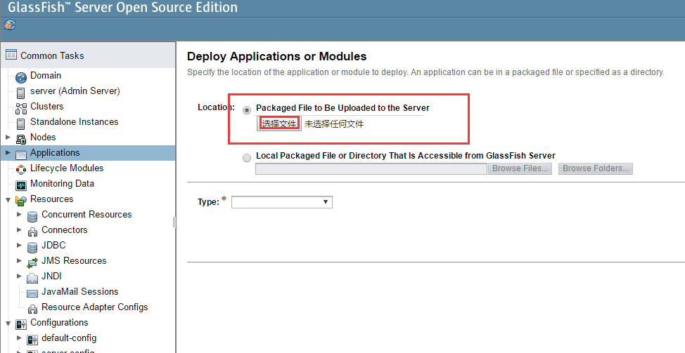Click the local file path input field
The width and height of the screenshot is (685, 353).
tap(371, 168)
